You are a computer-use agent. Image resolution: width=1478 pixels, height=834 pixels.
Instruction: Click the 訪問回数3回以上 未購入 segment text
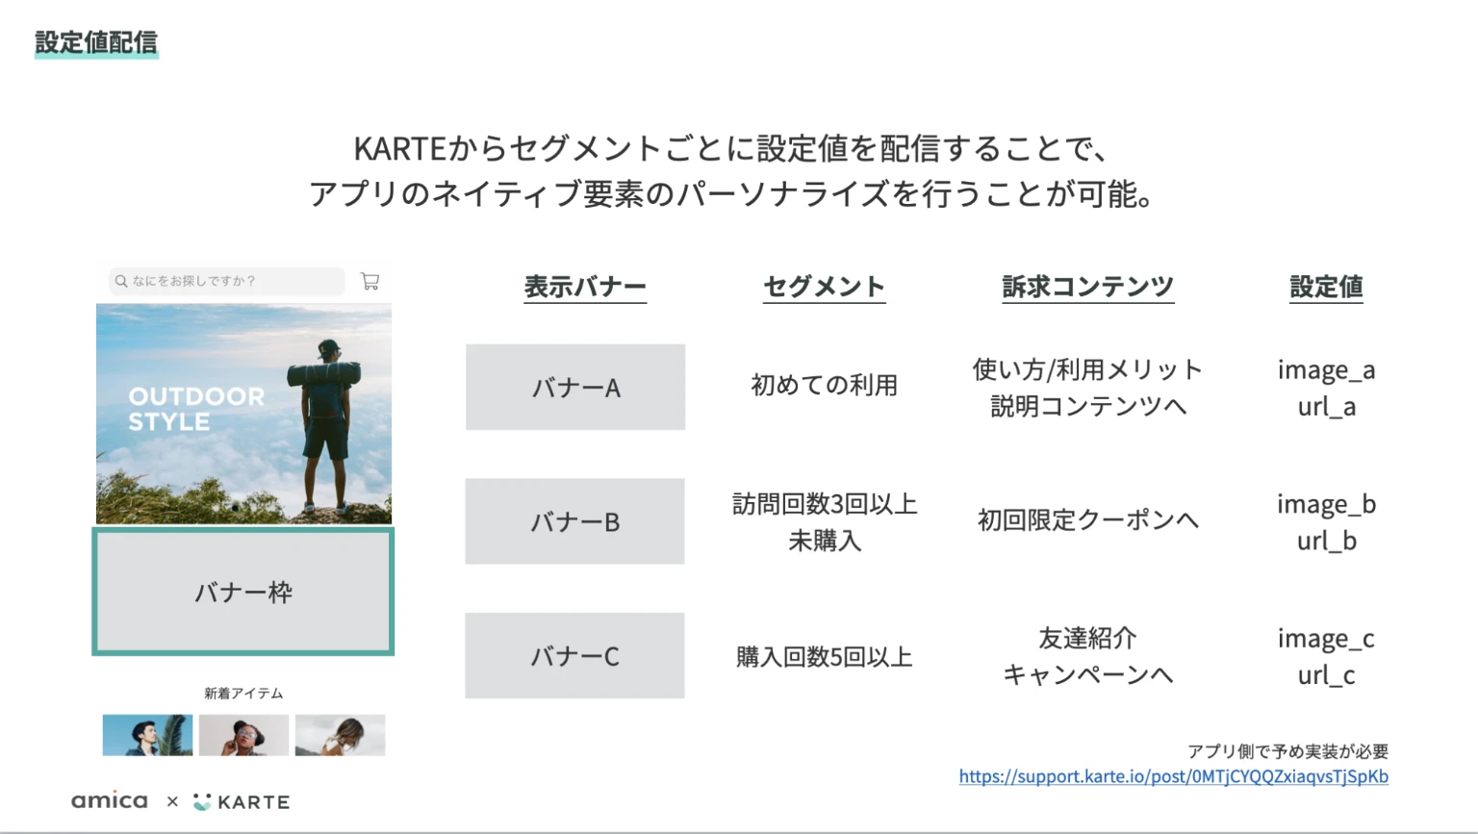point(825,522)
